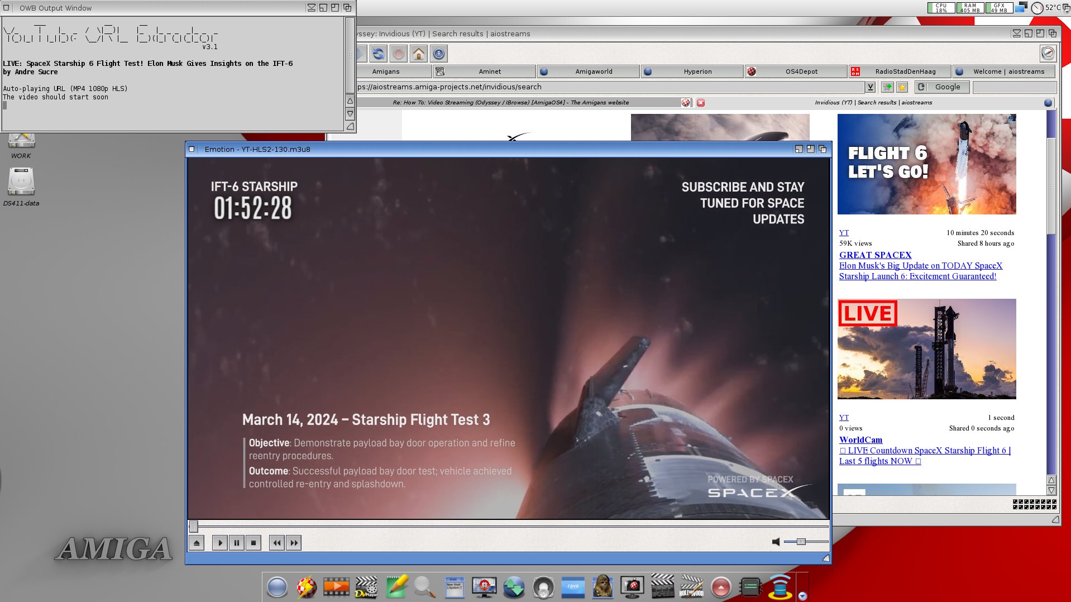The width and height of the screenshot is (1071, 602).
Task: Adjust the Emotion volume slider knob
Action: point(801,542)
